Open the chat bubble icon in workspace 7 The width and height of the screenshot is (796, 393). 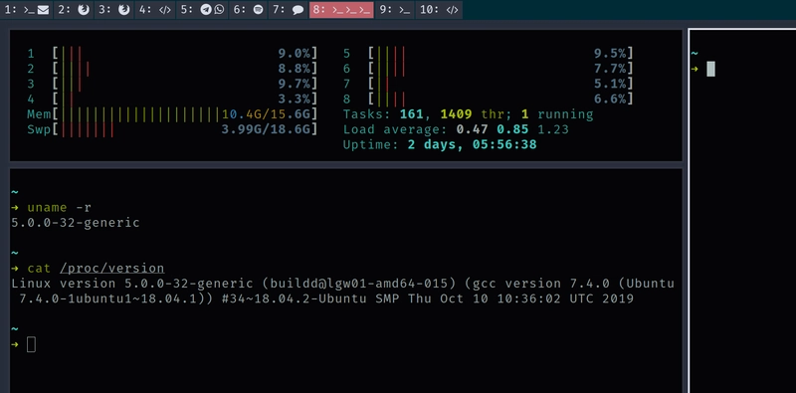pyautogui.click(x=298, y=10)
